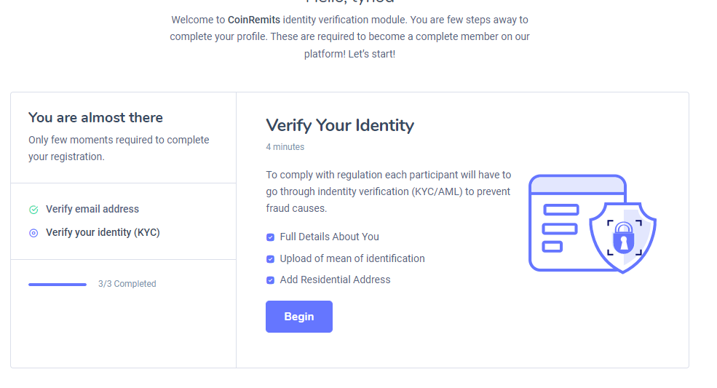Click the 4 minutes duration label
The height and width of the screenshot is (388, 717).
click(x=285, y=147)
